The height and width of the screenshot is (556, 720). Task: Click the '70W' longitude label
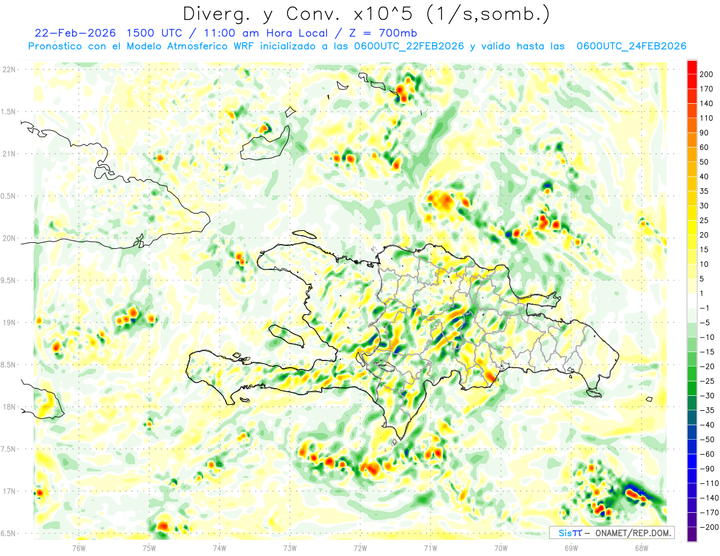[501, 548]
